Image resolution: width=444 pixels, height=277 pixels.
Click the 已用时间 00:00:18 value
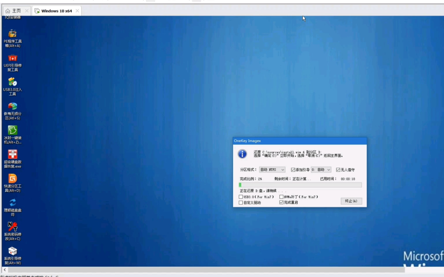click(x=348, y=179)
